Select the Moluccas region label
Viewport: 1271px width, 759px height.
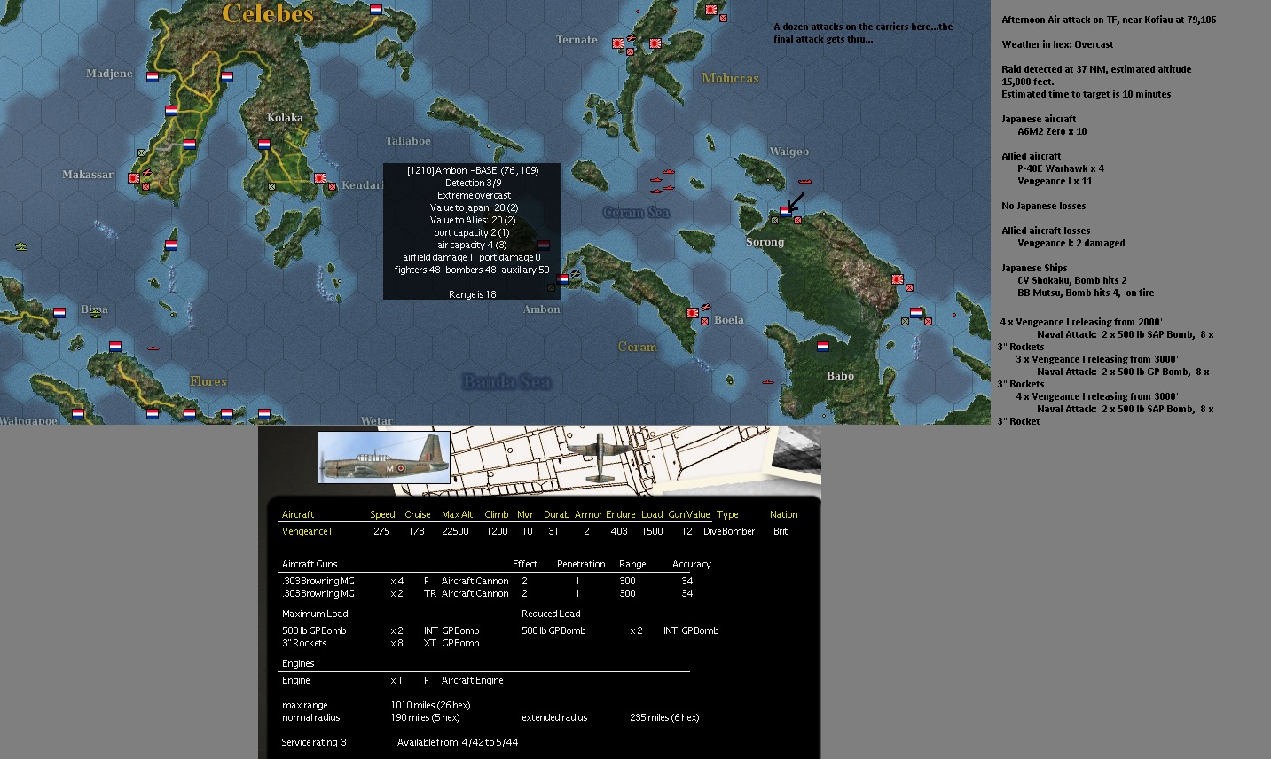(x=730, y=78)
